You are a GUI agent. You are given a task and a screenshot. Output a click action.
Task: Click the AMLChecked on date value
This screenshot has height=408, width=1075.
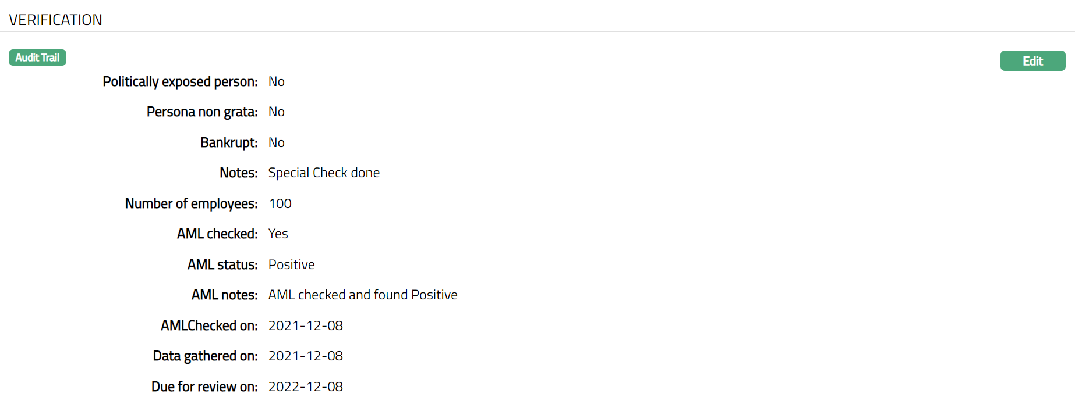[305, 325]
